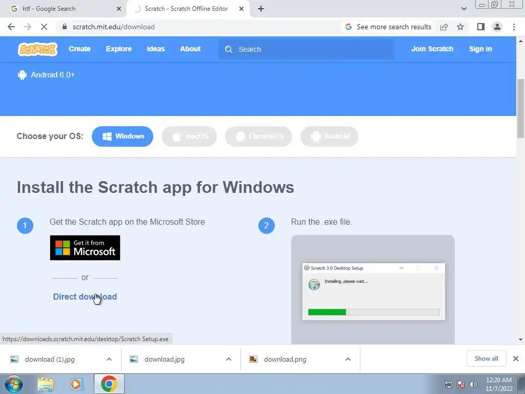The height and width of the screenshot is (394, 525).
Task: Select the Windows OS option
Action: (123, 136)
